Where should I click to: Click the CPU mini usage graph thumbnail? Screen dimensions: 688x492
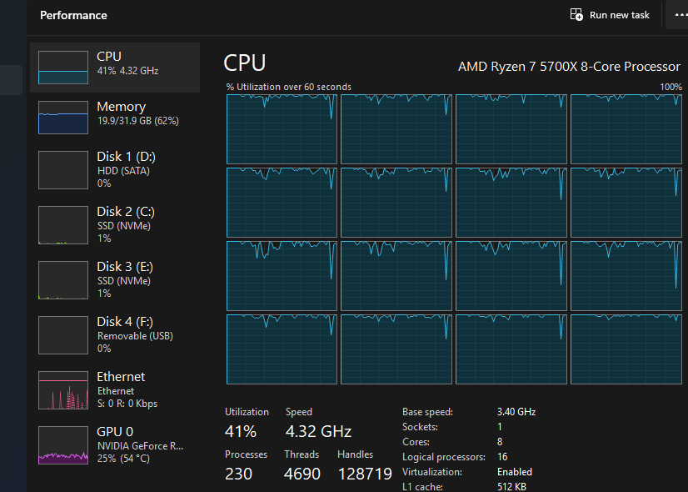click(63, 68)
